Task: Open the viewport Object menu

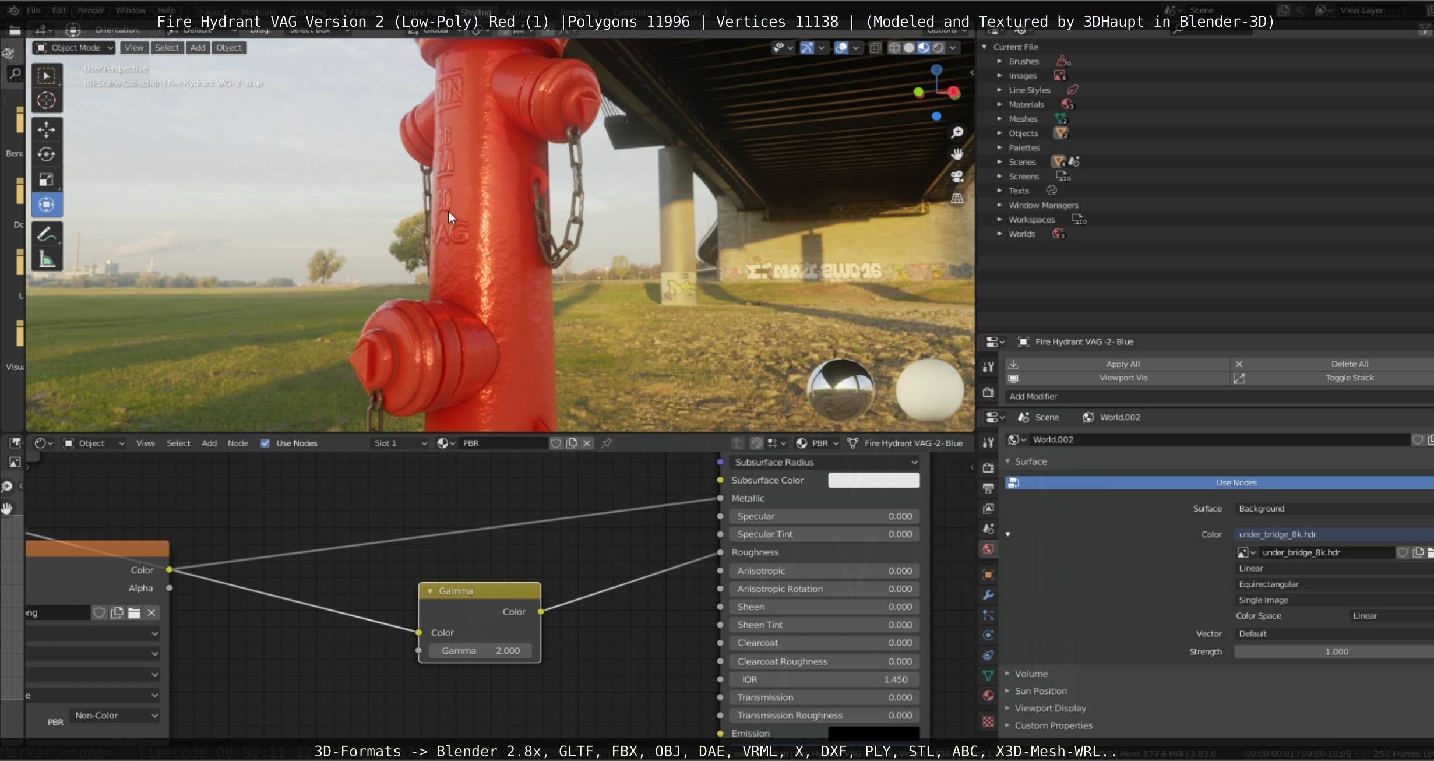Action: point(228,48)
